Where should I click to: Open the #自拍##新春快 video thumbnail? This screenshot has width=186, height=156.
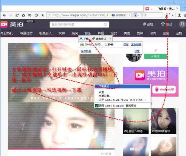164,121
